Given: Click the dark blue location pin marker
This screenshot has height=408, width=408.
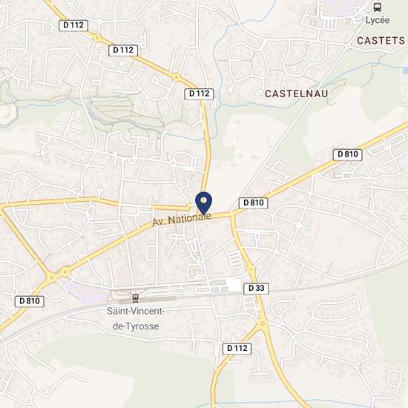Looking at the screenshot, I should click(204, 203).
